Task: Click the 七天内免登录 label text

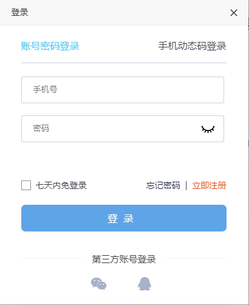Action: click(61, 185)
